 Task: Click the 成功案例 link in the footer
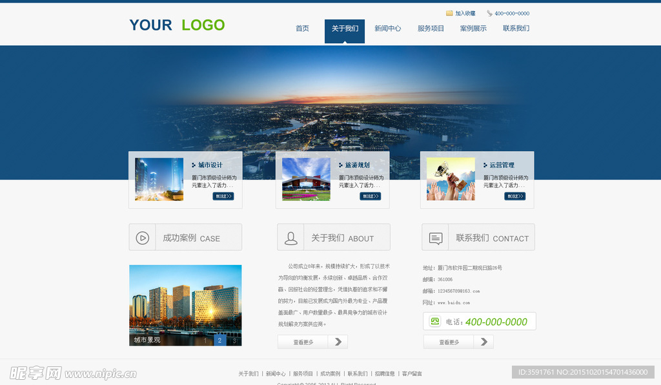pos(330,373)
